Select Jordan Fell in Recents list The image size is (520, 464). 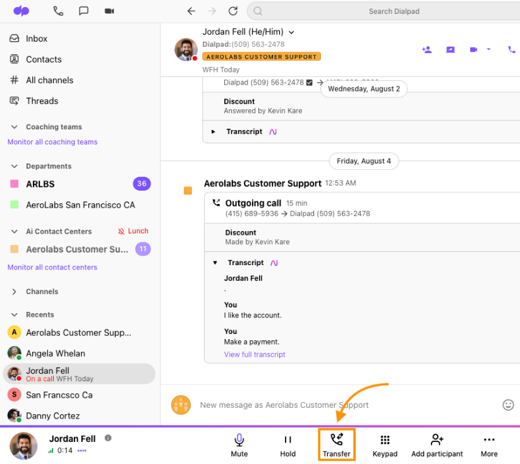coord(79,374)
